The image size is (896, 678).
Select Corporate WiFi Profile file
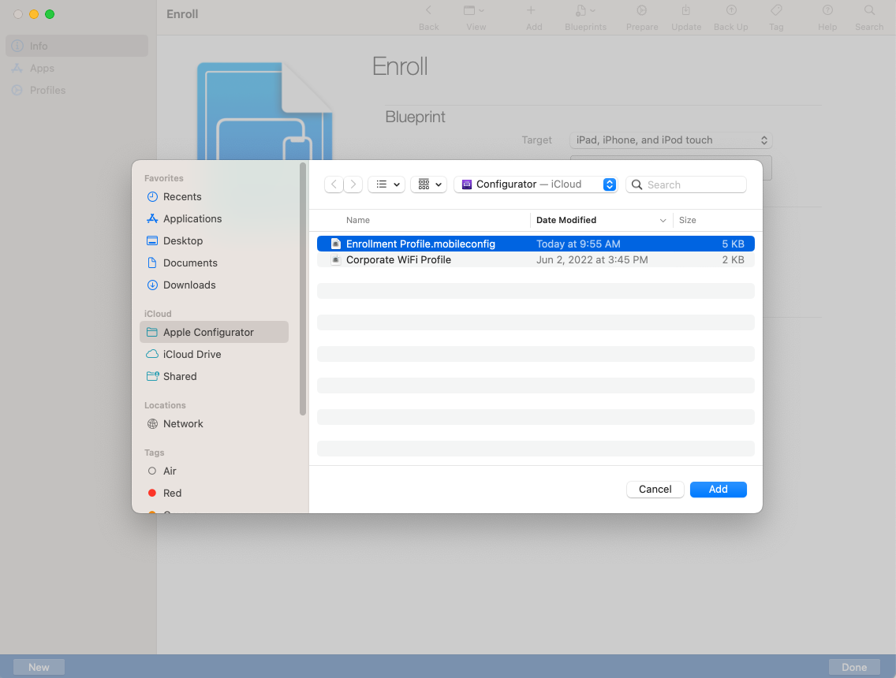pos(536,260)
